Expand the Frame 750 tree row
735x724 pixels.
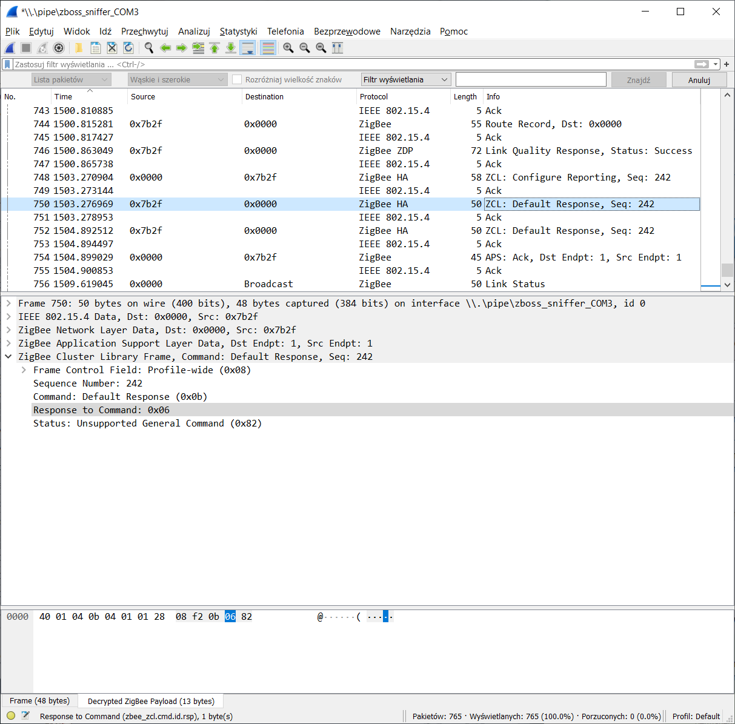[8, 304]
